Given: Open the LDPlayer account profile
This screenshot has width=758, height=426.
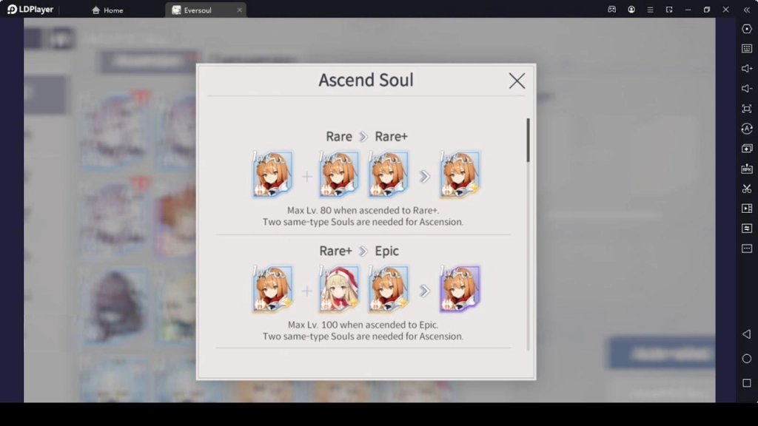Looking at the screenshot, I should pyautogui.click(x=631, y=10).
